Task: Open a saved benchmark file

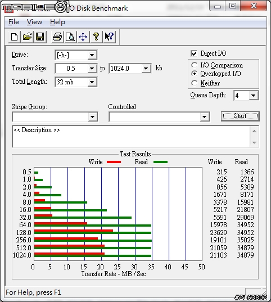Action: [27, 37]
